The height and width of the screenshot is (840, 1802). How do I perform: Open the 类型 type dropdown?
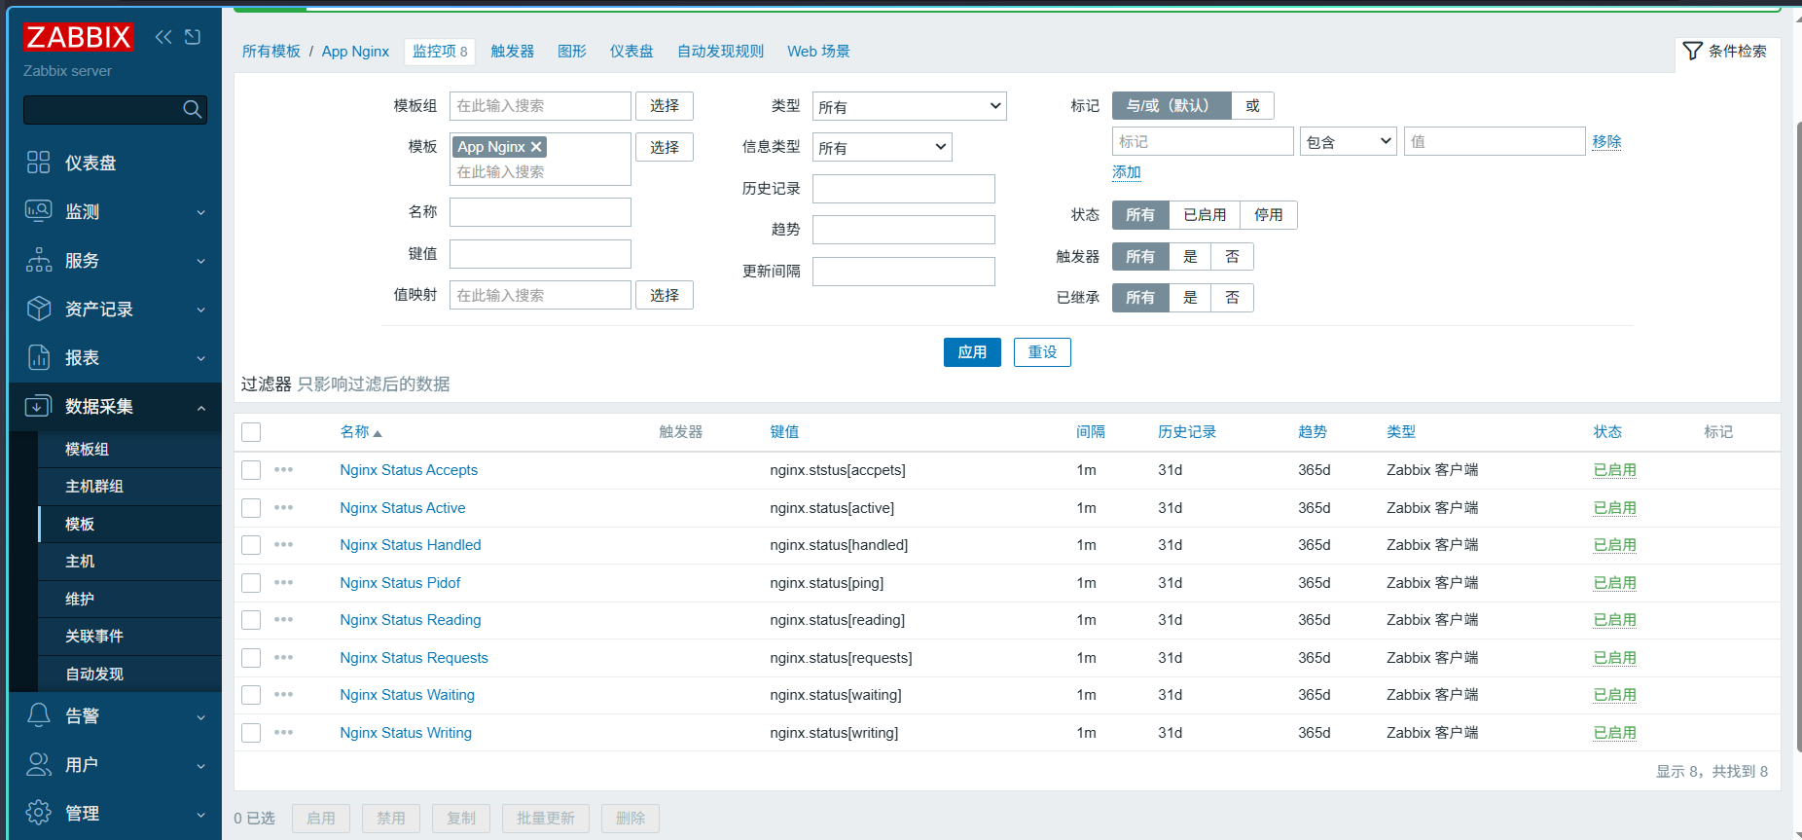pos(909,106)
